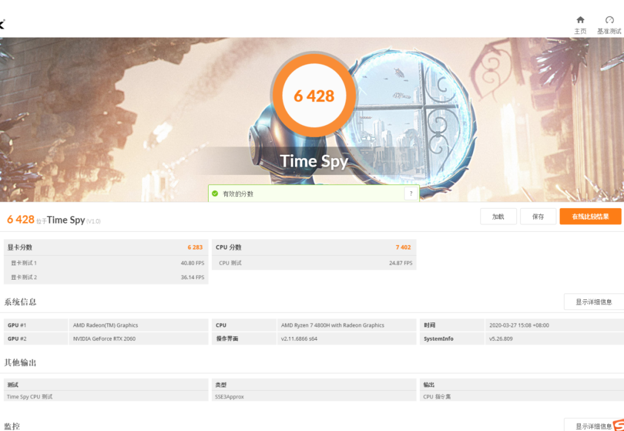This screenshot has width=624, height=431.
Task: Click the 测试 column header
Action: tap(13, 385)
